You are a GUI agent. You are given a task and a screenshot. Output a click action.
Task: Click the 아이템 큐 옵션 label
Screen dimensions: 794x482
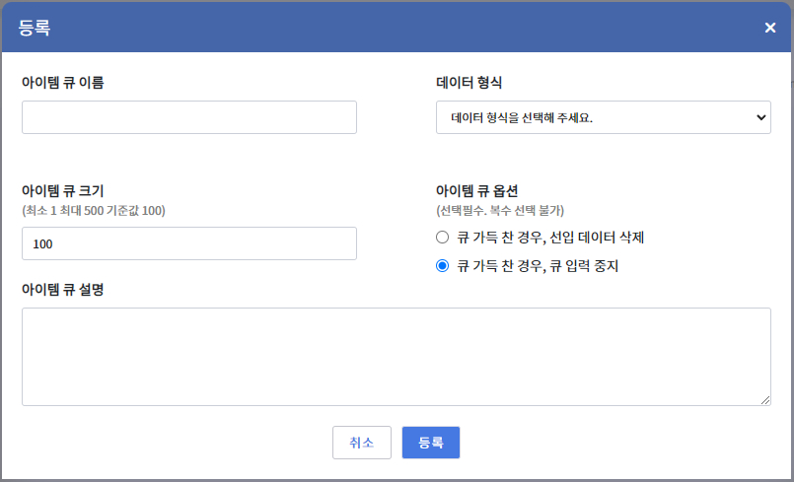[477, 191]
